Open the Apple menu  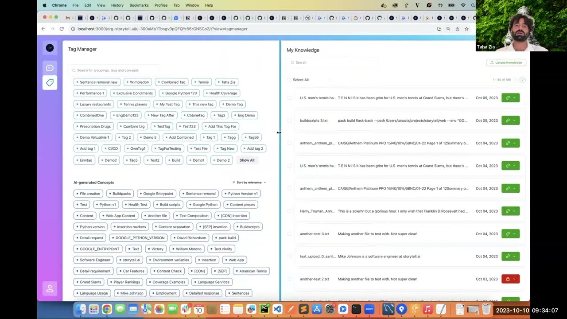(44, 5)
